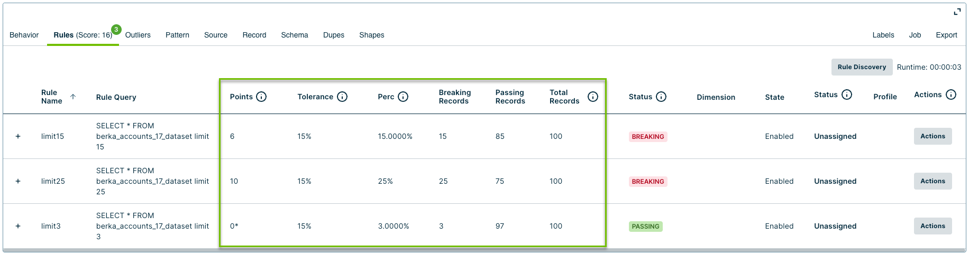The width and height of the screenshot is (969, 254).
Task: Open Actions for the limit15 rule
Action: tap(933, 136)
